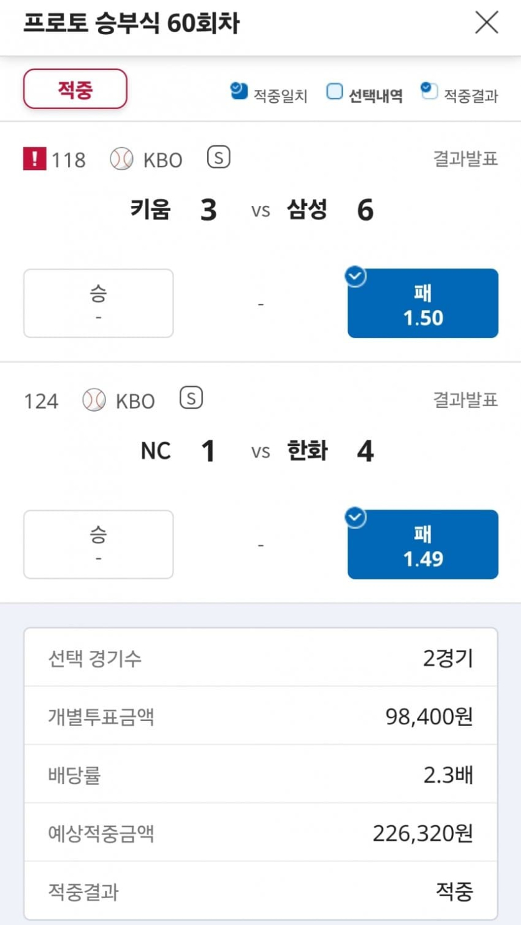Select 승 option for the NC vs 한화 game
Image resolution: width=521 pixels, height=925 pixels.
[98, 544]
